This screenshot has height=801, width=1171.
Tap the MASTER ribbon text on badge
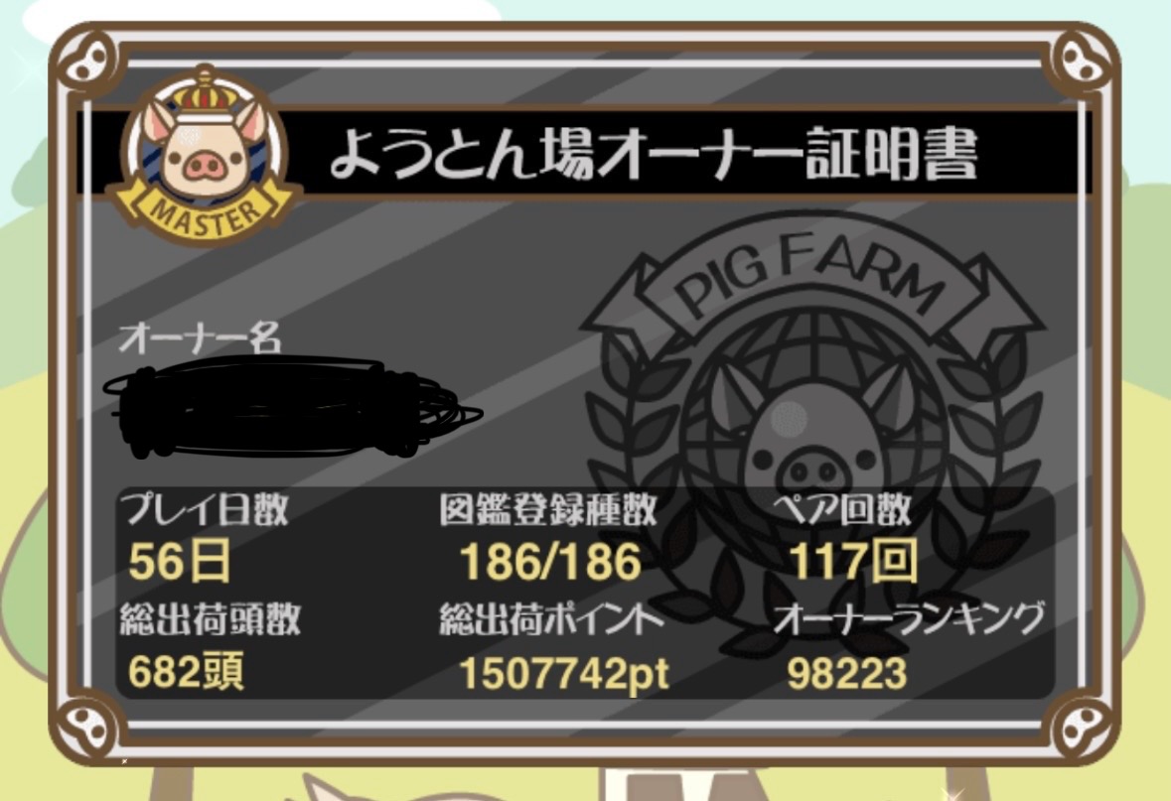[207, 215]
